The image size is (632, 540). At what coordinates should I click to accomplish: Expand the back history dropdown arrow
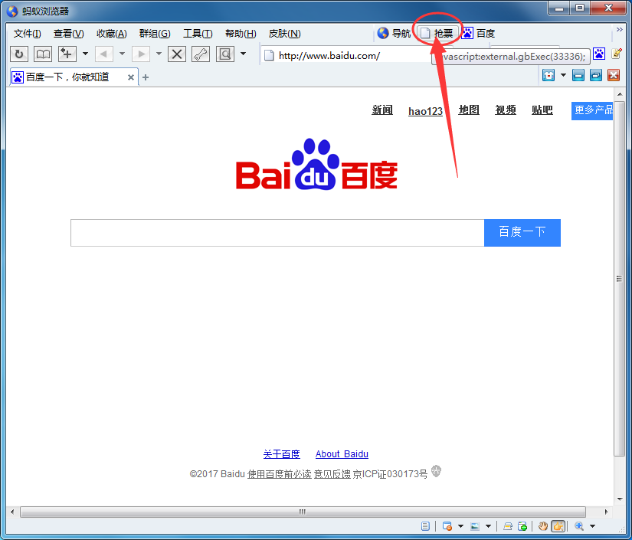click(x=122, y=54)
